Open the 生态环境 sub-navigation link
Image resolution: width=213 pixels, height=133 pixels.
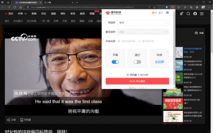(31, 21)
